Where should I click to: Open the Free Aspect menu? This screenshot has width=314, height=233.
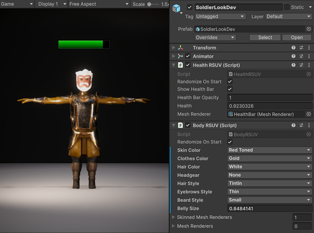pos(99,4)
